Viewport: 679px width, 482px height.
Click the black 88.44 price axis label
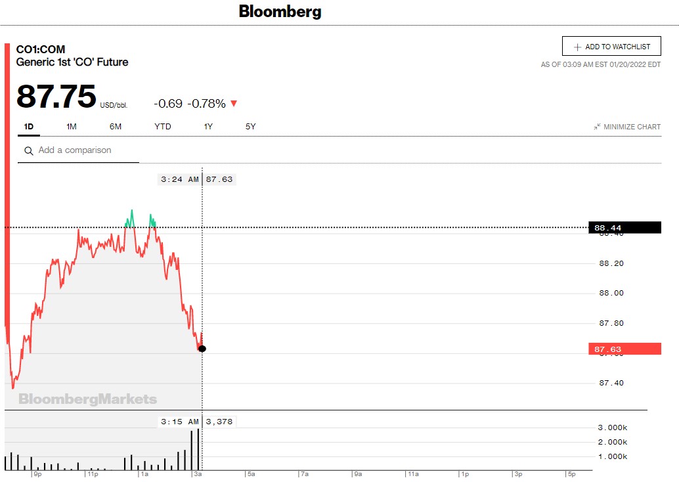click(x=624, y=228)
